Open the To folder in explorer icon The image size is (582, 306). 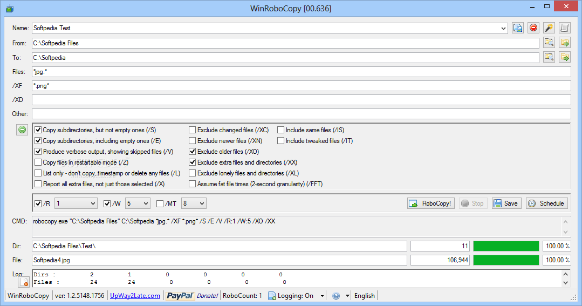(x=565, y=57)
